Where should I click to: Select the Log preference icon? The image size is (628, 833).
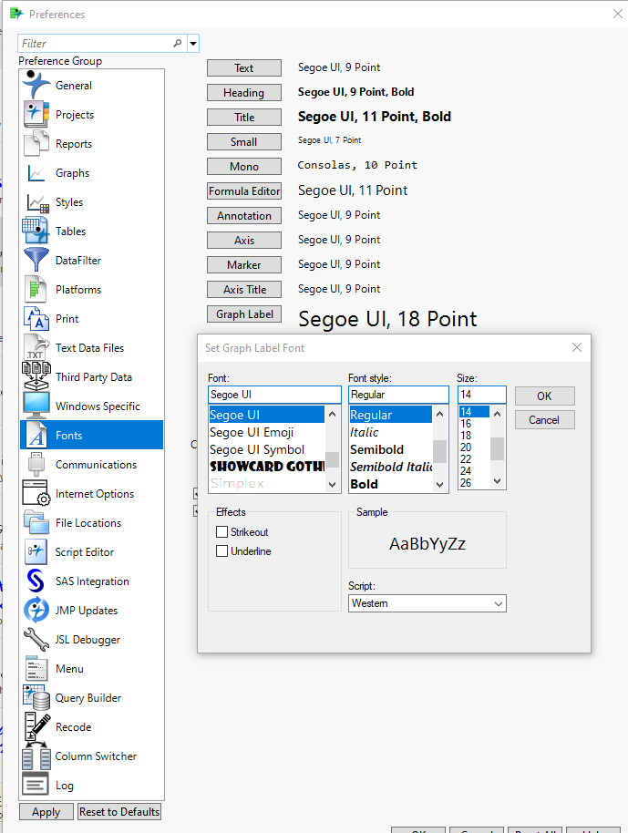coord(36,786)
